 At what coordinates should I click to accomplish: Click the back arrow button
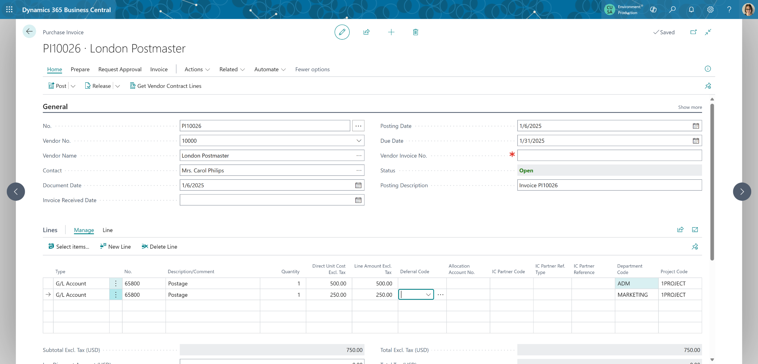pos(29,32)
